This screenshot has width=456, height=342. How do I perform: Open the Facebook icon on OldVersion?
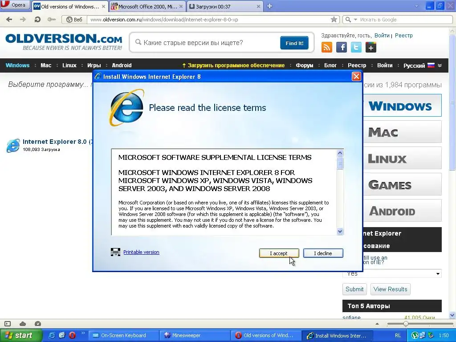click(x=342, y=47)
